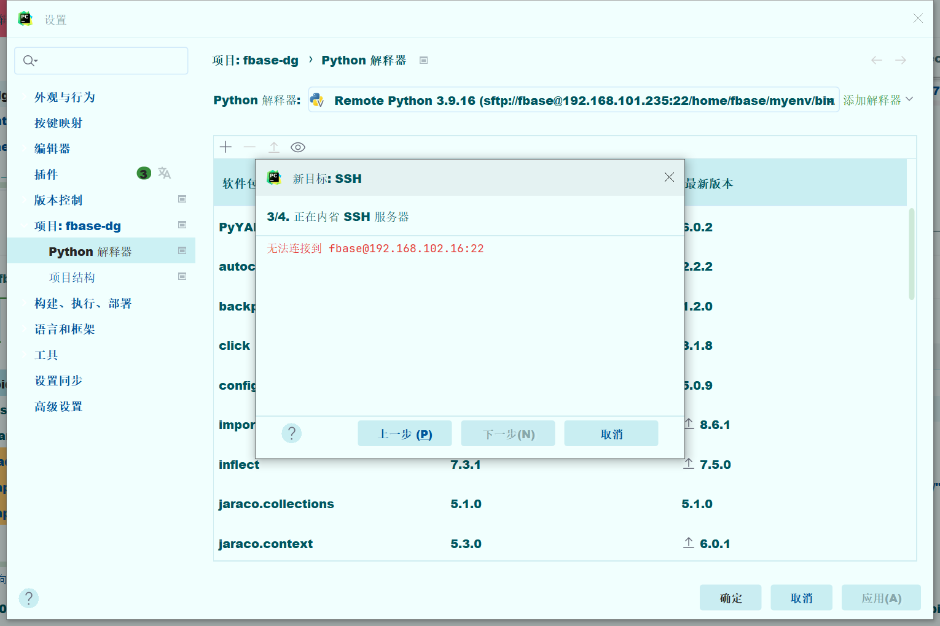Click Cancel in the SSH dialog
Viewport: 940px width, 626px height.
611,433
